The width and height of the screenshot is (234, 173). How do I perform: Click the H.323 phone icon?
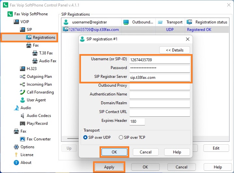click(x=23, y=69)
